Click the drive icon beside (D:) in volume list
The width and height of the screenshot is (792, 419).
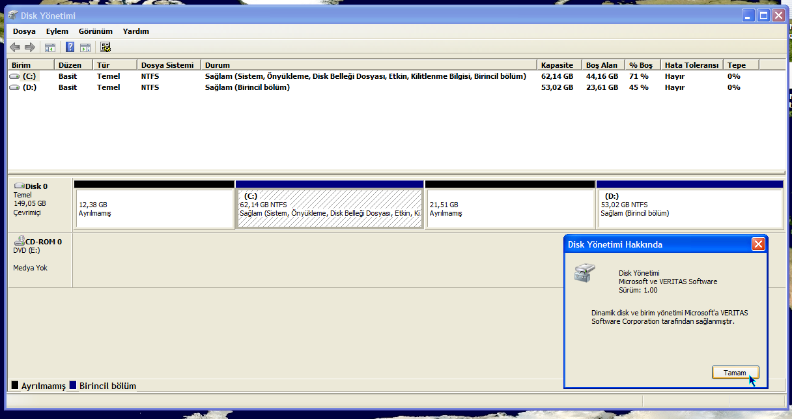tap(14, 87)
